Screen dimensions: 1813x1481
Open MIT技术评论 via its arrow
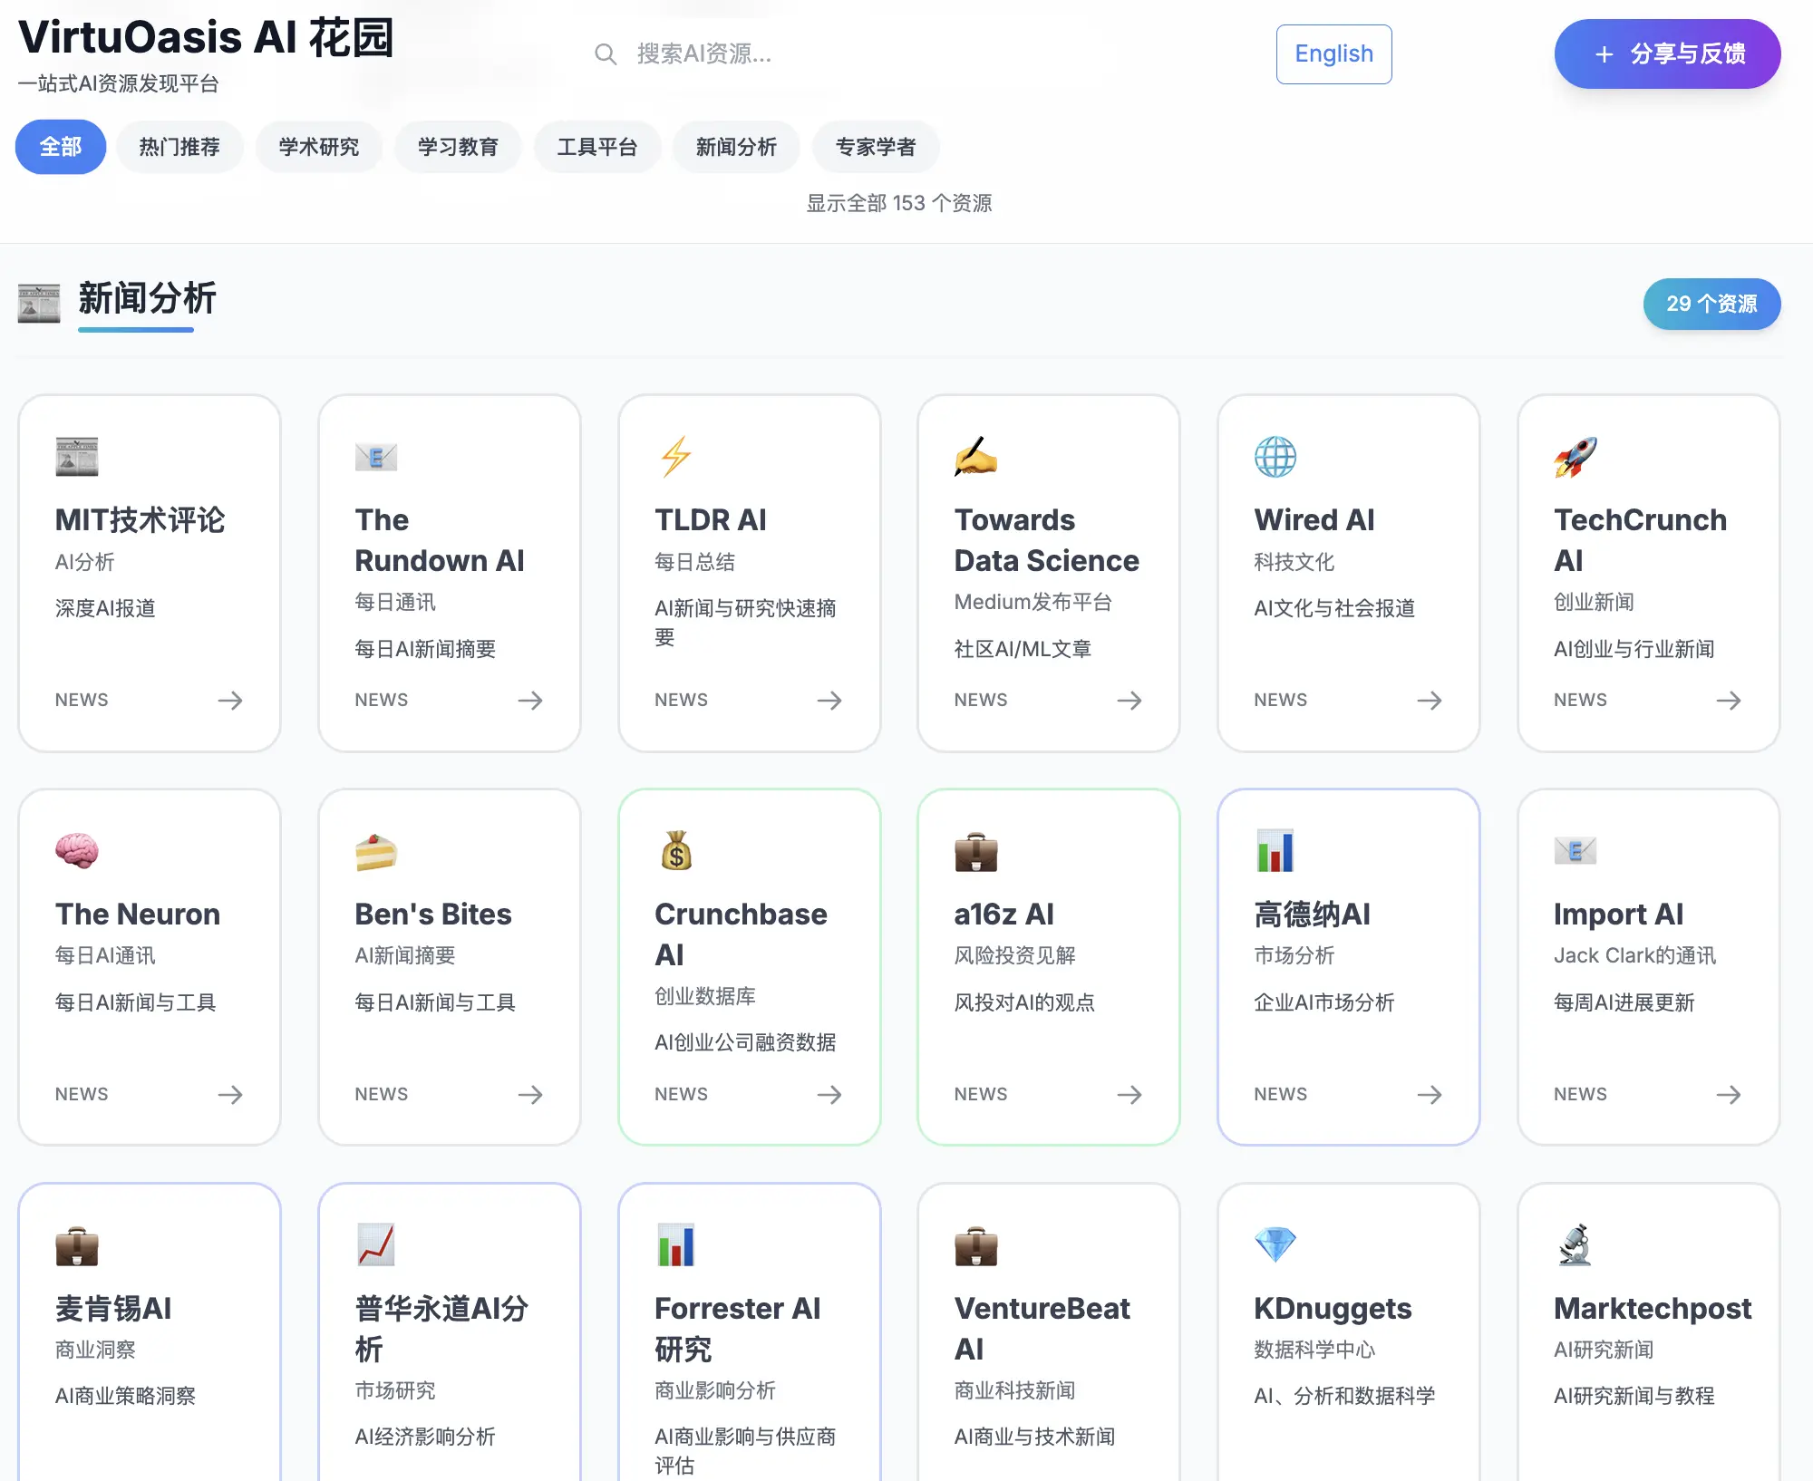[230, 700]
